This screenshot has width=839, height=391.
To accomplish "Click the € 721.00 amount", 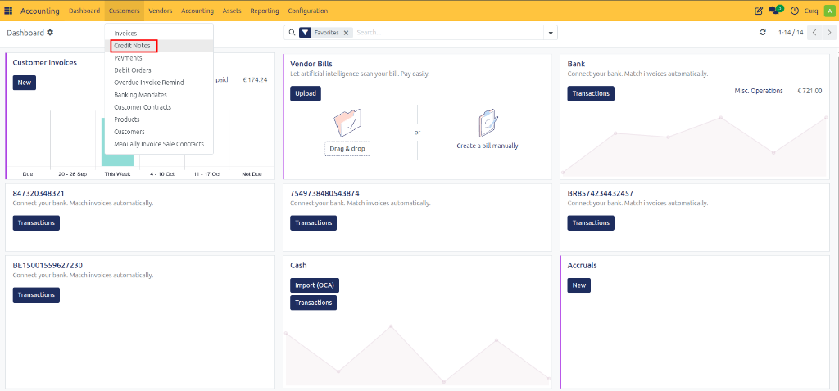I will 810,91.
